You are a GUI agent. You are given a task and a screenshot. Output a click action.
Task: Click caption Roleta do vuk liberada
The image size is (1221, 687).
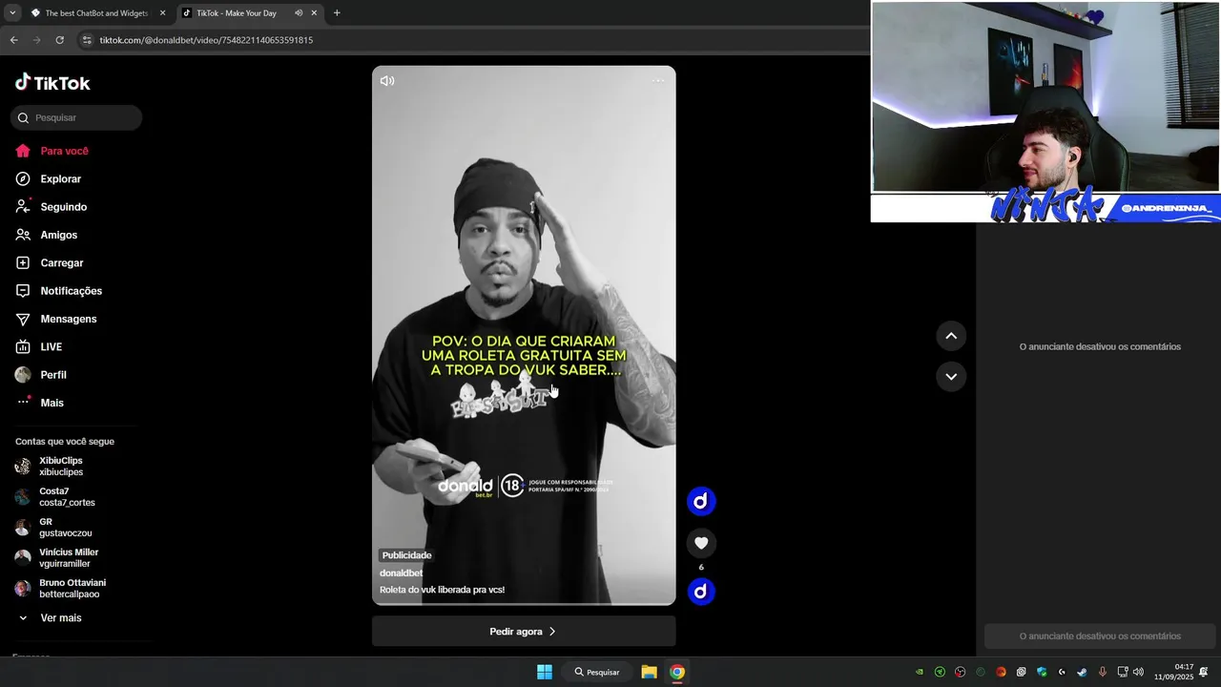[443, 590]
